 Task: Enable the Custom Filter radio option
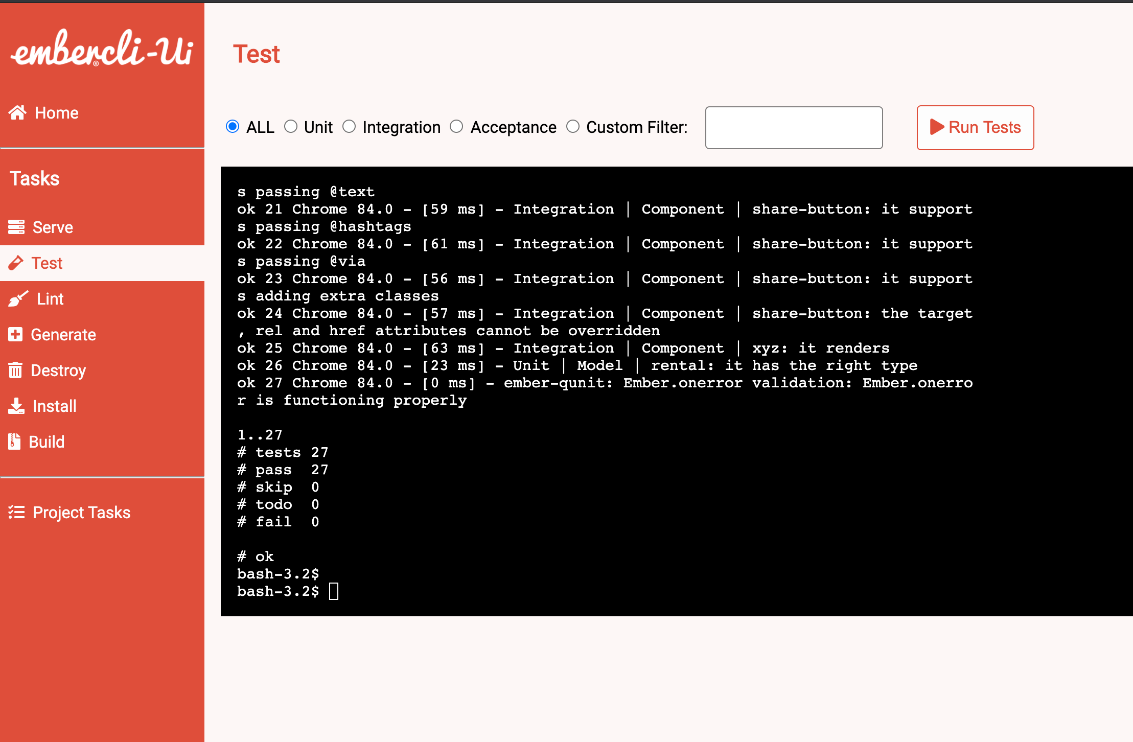tap(573, 126)
